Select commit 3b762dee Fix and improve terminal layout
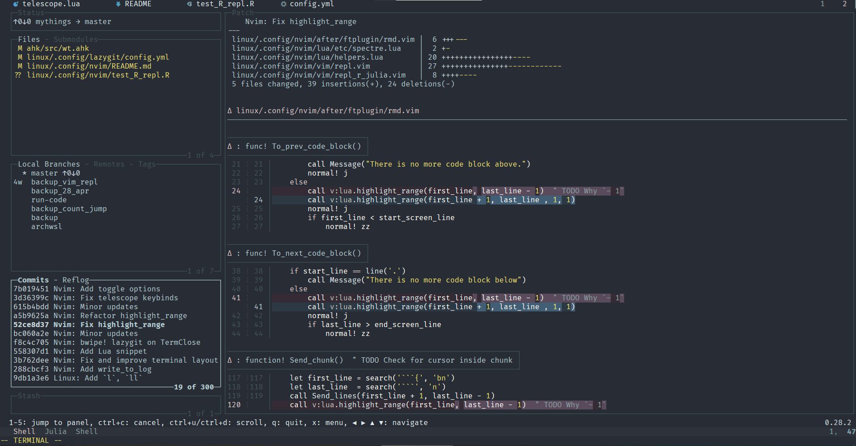 116,360
